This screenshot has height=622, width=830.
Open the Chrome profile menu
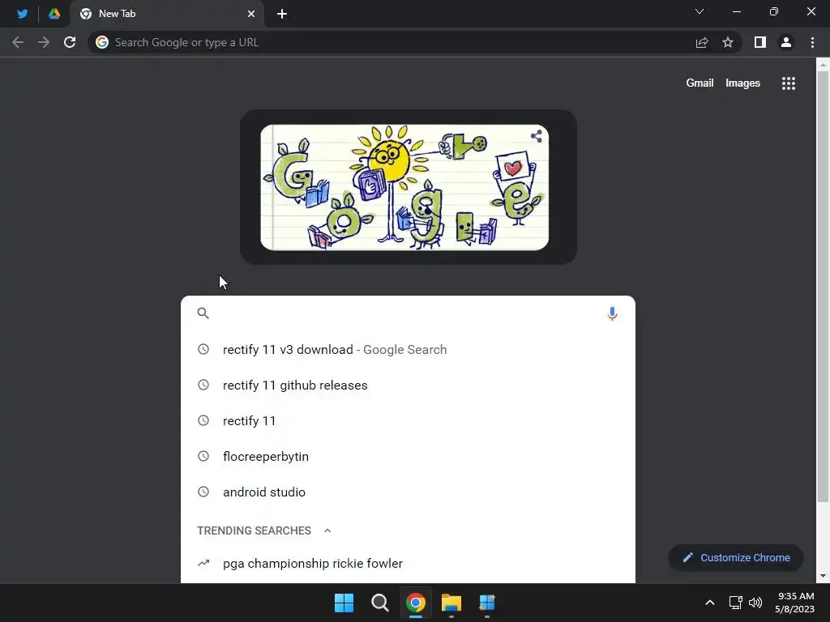(x=786, y=42)
